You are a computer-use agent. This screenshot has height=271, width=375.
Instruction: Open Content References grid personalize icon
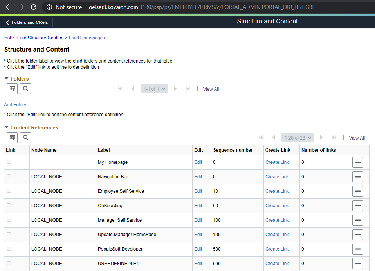click(12, 138)
